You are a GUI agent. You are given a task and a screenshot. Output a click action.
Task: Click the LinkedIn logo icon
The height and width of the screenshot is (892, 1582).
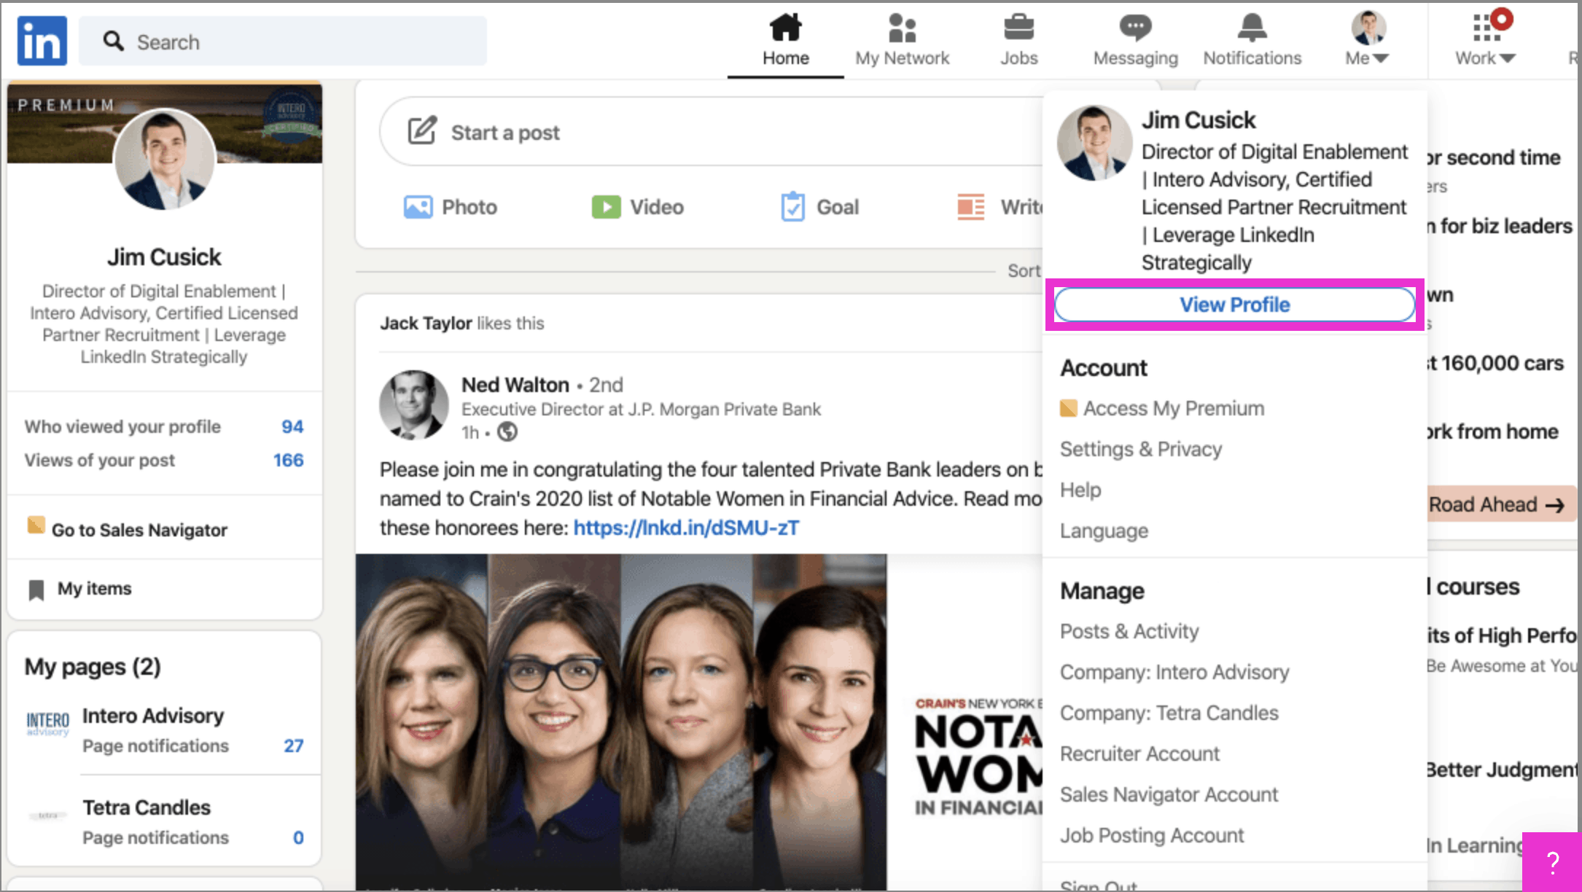pos(42,42)
